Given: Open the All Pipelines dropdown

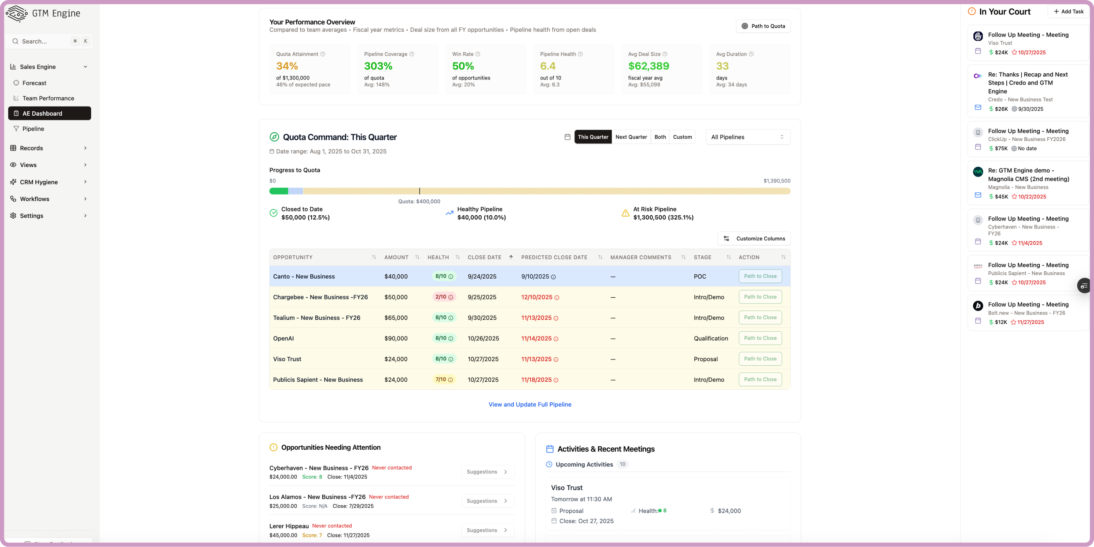Looking at the screenshot, I should tap(747, 136).
